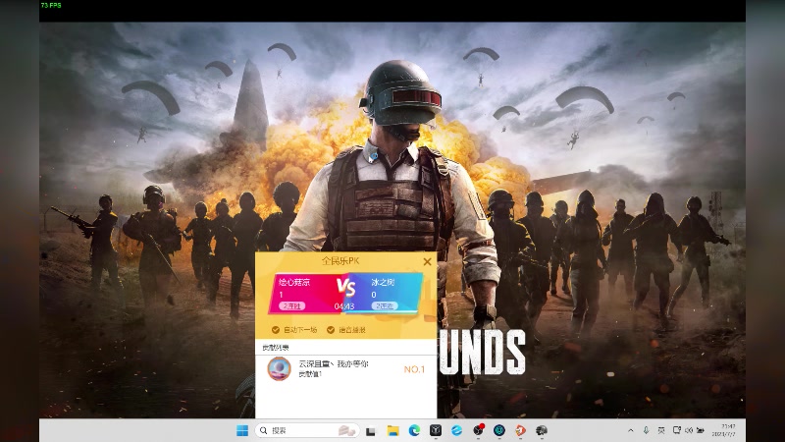This screenshot has width=785, height=442.
Task: Open the teal round face app on taskbar
Action: (499, 430)
